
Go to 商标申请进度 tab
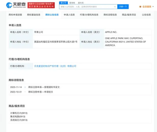click(x=15, y=15)
